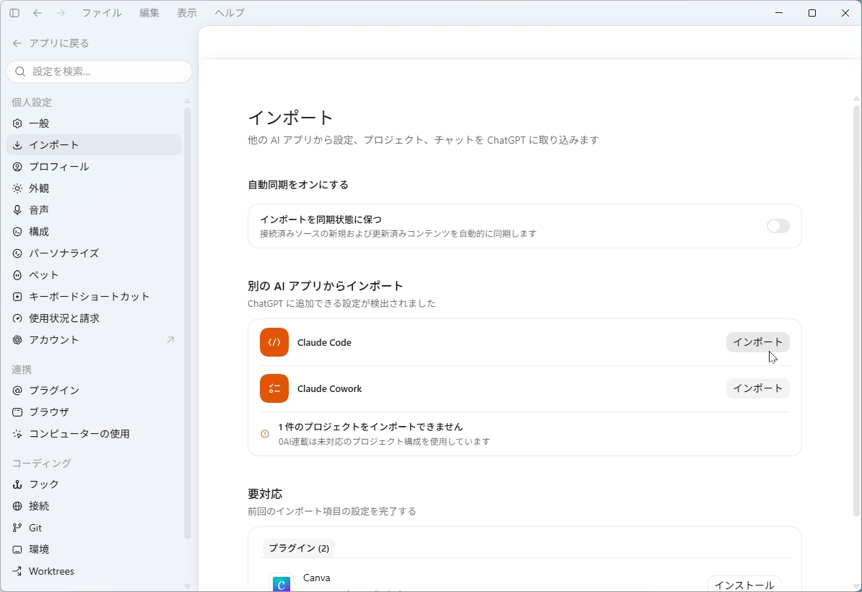Click the icon beside キーボードショートカット
Screen dimensions: 862x592
click(x=17, y=297)
